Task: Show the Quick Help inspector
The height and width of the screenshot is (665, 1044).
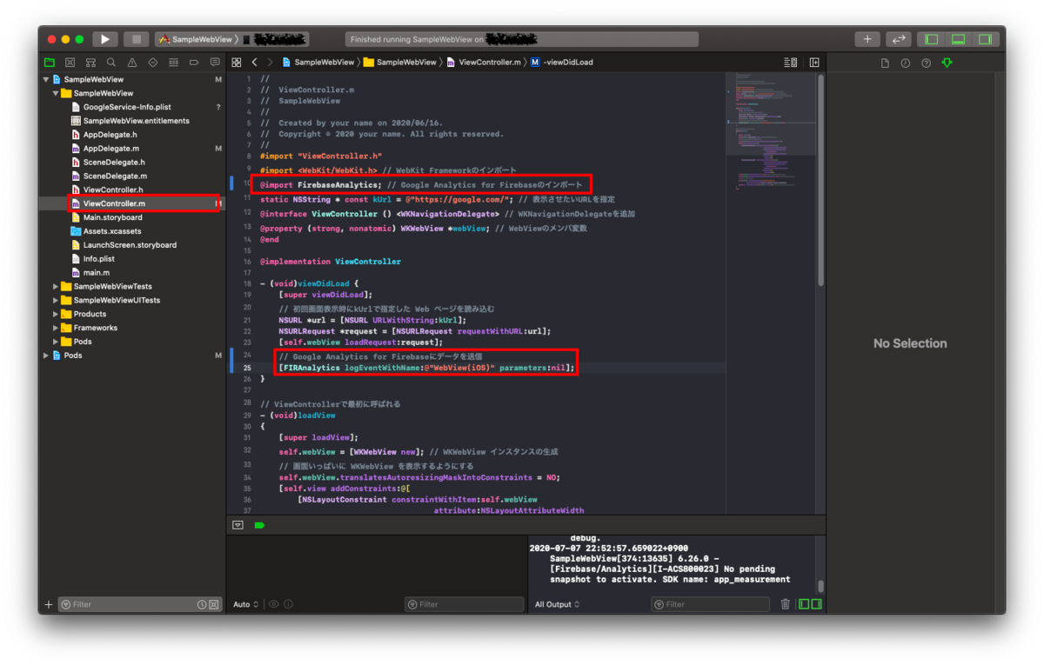Action: [926, 63]
